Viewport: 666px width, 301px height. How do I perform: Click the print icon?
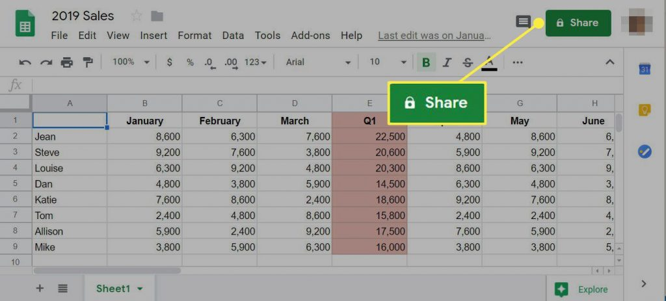(x=66, y=62)
